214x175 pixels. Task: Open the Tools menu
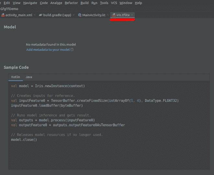(x=104, y=3)
